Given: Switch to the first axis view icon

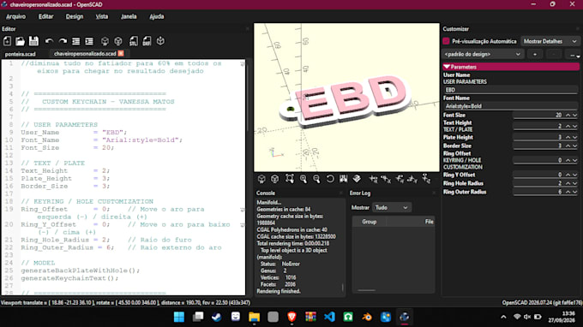Looking at the screenshot, I should 373,179.
